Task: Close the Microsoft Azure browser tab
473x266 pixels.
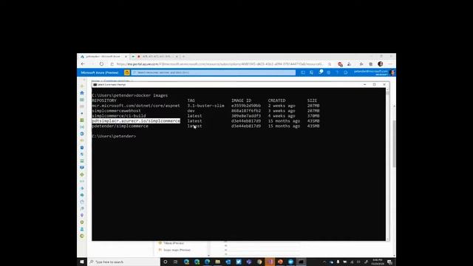Action: click(x=126, y=56)
